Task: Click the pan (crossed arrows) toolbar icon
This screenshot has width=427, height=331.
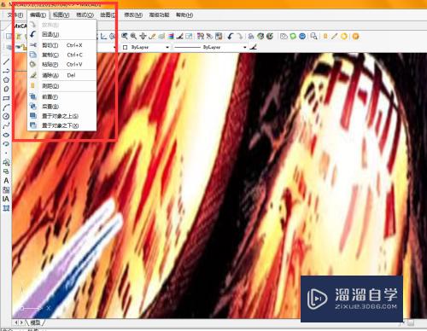Action: click(143, 36)
